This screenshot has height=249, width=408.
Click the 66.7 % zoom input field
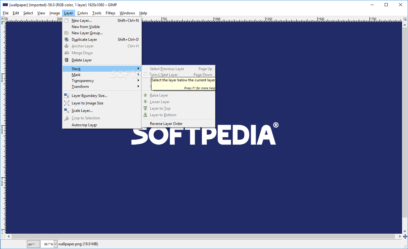(47, 244)
